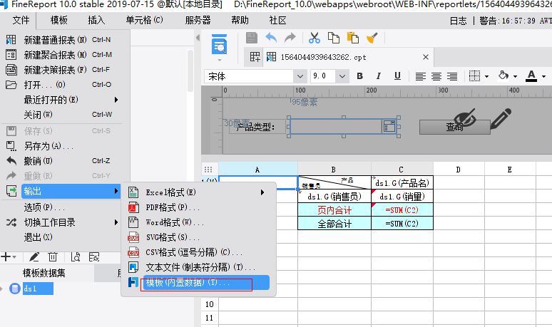Click the 查询 button in parameter pane
Screen dimensions: 552x327
pos(454,127)
